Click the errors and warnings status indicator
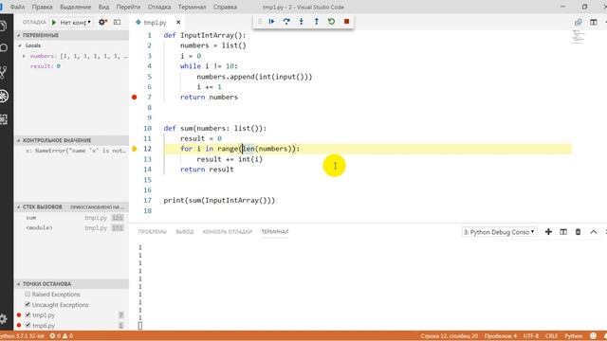607x341 pixels. [61, 336]
